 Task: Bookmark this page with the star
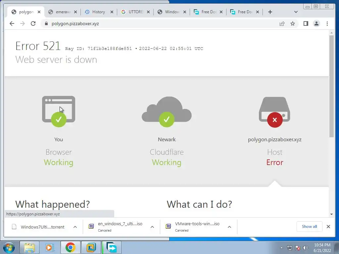293,23
